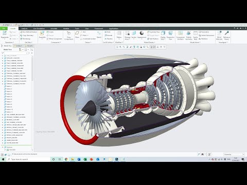Click the model tree settings icon
The height and width of the screenshot is (185, 247).
click(20, 49)
